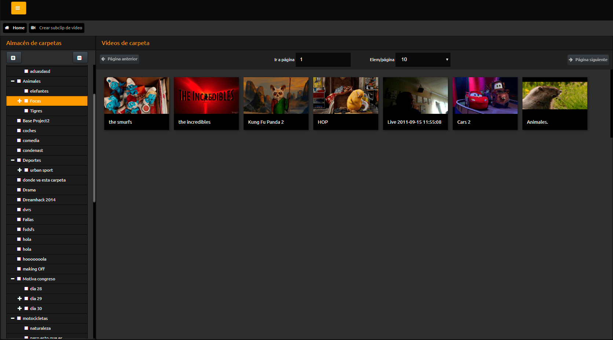Click the folder tree scrollbar
Viewport: 613px width, 340px height.
point(94,148)
